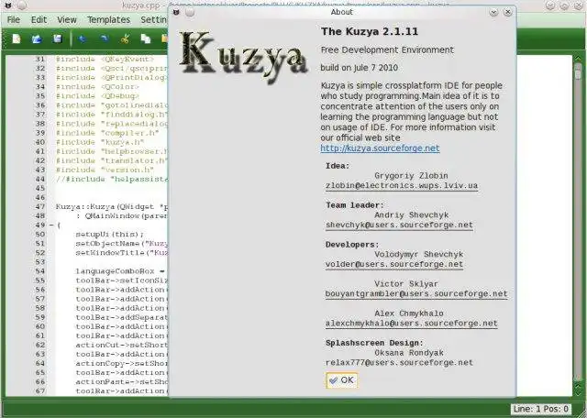
Task: Open the Templates menu
Action: (x=108, y=19)
